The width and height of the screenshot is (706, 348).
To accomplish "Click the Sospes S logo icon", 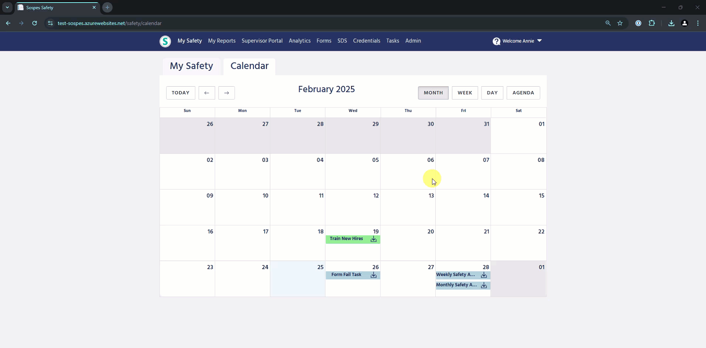I will (x=165, y=41).
